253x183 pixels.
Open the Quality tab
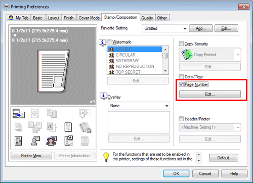pos(147,18)
